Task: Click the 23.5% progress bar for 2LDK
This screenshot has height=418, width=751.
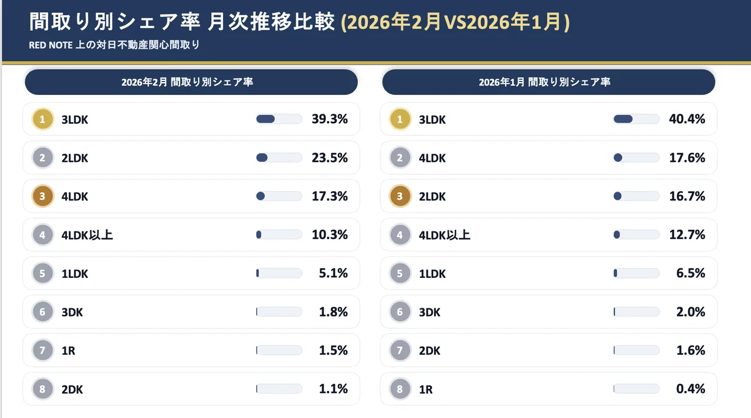Action: [279, 158]
